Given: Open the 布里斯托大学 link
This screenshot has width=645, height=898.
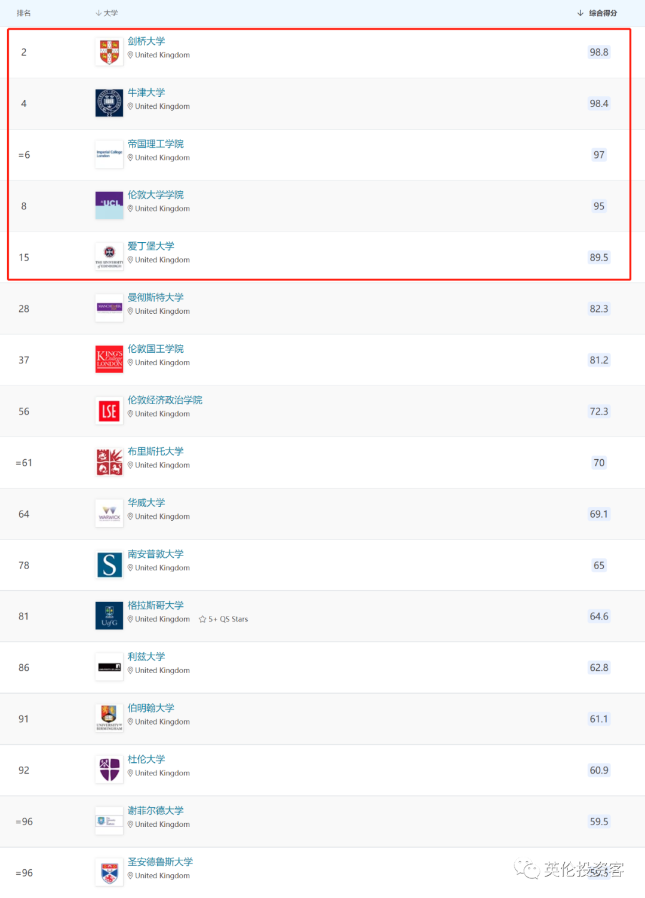Looking at the screenshot, I should pyautogui.click(x=156, y=451).
